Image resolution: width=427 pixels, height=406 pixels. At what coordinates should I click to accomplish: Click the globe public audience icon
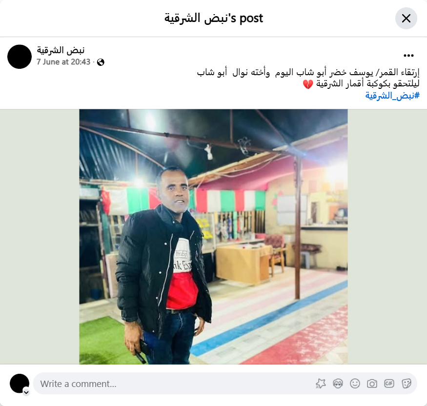[101, 62]
